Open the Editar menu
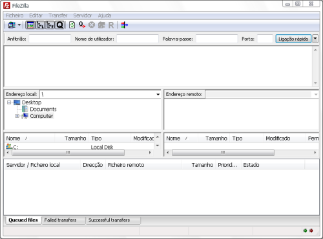 click(x=36, y=15)
